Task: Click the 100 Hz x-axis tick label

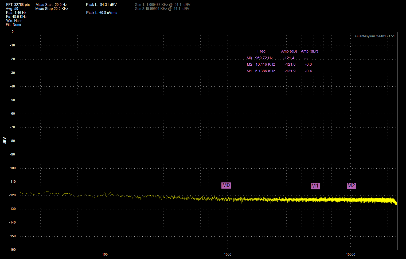Action: coord(105,254)
